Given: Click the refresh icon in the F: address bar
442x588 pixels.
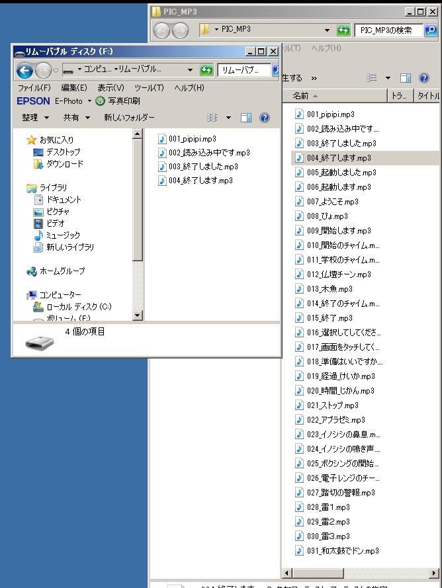Looking at the screenshot, I should 206,70.
